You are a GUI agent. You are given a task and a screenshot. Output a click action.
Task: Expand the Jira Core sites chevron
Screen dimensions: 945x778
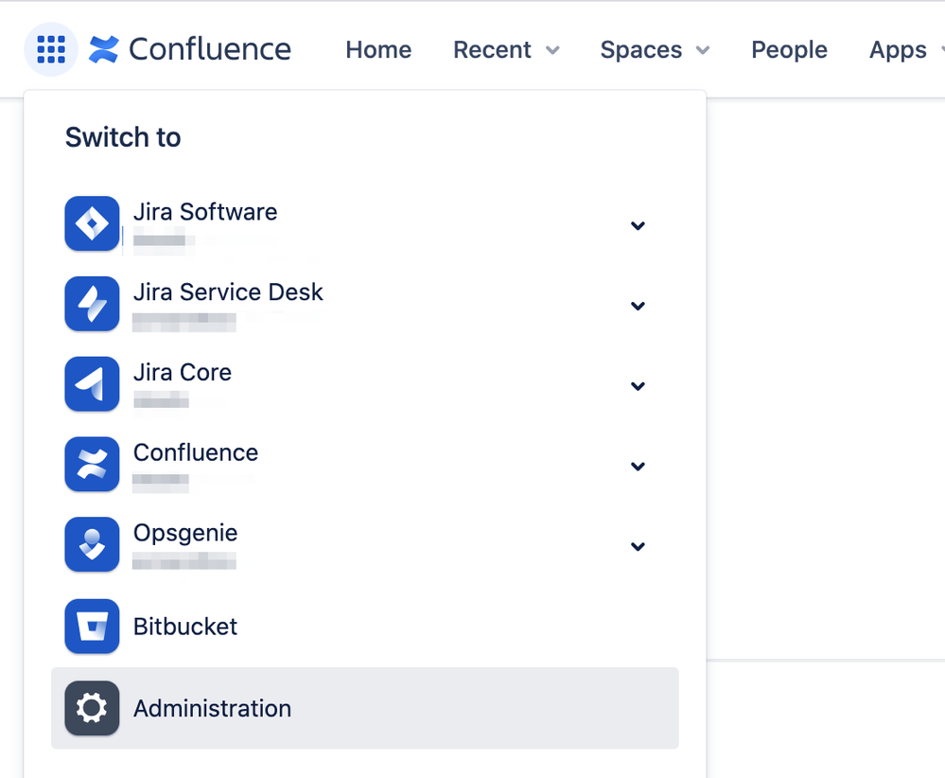tap(638, 386)
